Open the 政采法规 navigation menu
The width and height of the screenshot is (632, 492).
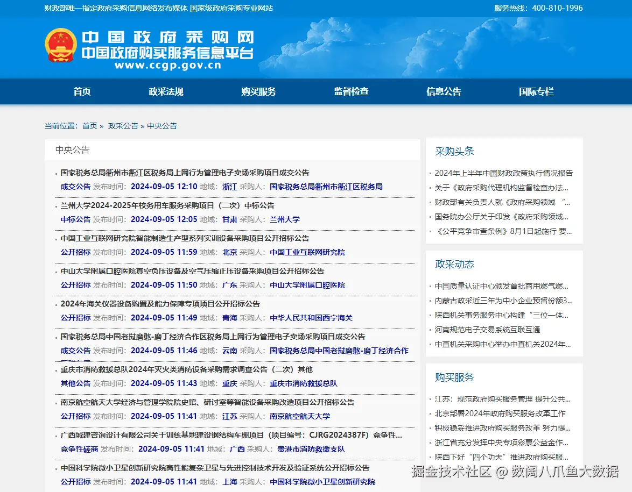point(166,91)
